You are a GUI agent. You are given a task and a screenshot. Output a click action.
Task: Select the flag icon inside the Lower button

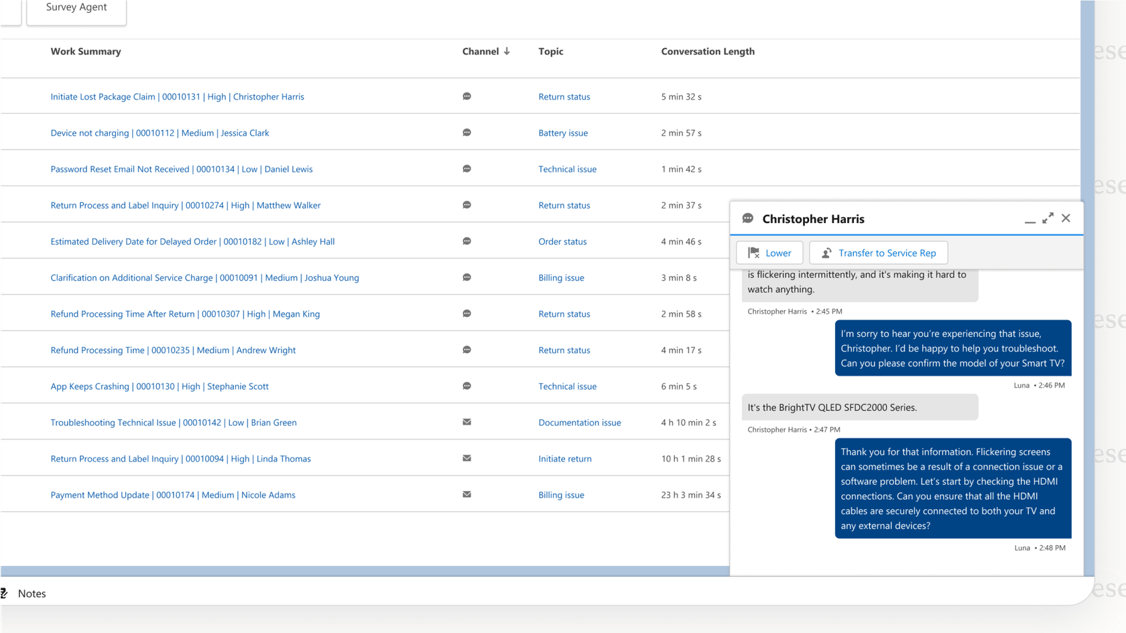(x=754, y=253)
